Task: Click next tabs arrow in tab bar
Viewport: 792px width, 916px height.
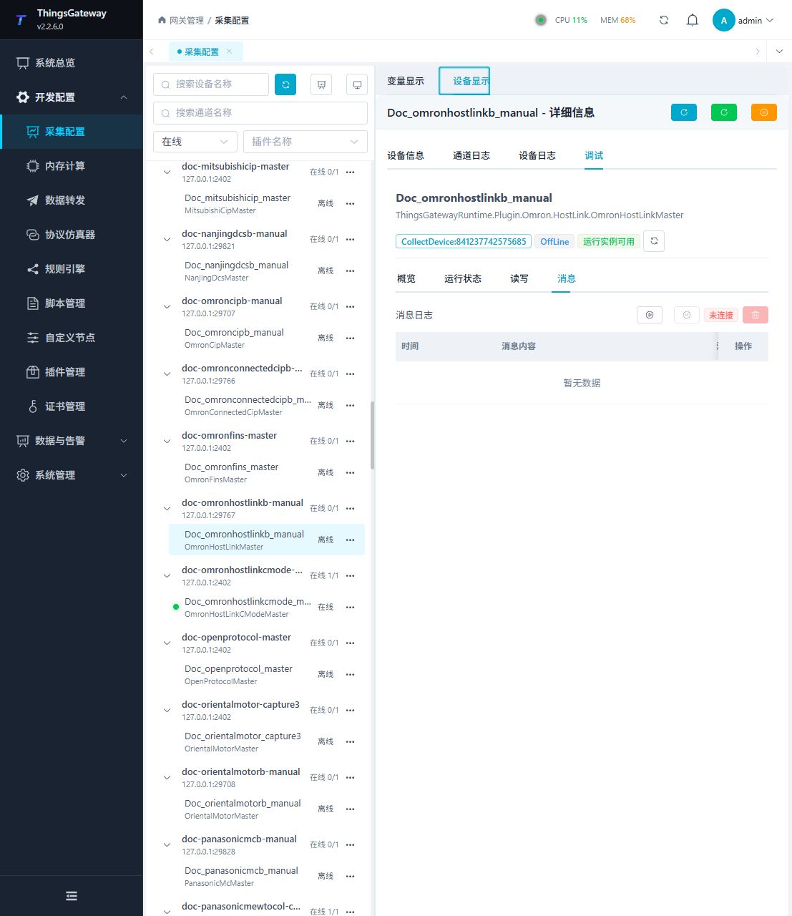Action: point(758,52)
